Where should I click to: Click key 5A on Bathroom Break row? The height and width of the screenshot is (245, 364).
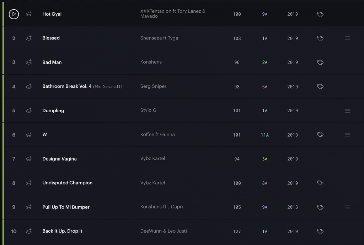pyautogui.click(x=264, y=86)
